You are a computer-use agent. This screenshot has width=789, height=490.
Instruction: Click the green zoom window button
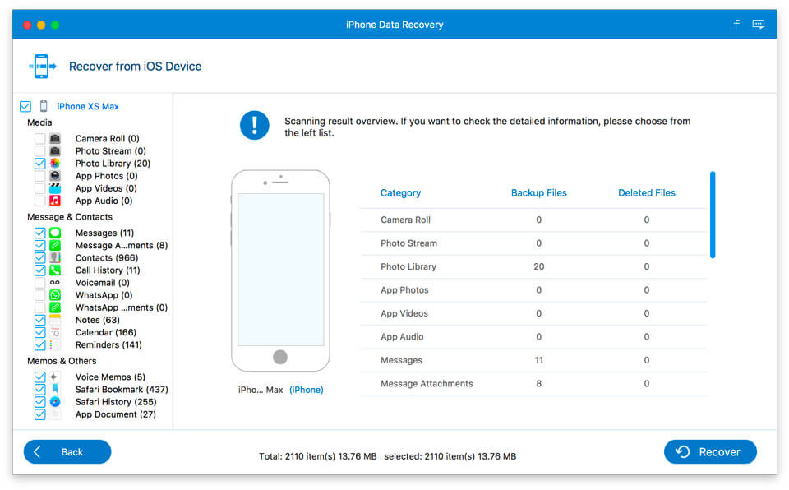[x=55, y=25]
